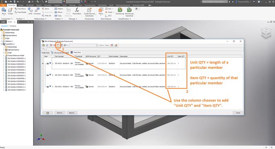Image resolution: width=275 pixels, height=149 pixels.
Task: Switch to the Design ribbon tab
Action: click(21, 5)
